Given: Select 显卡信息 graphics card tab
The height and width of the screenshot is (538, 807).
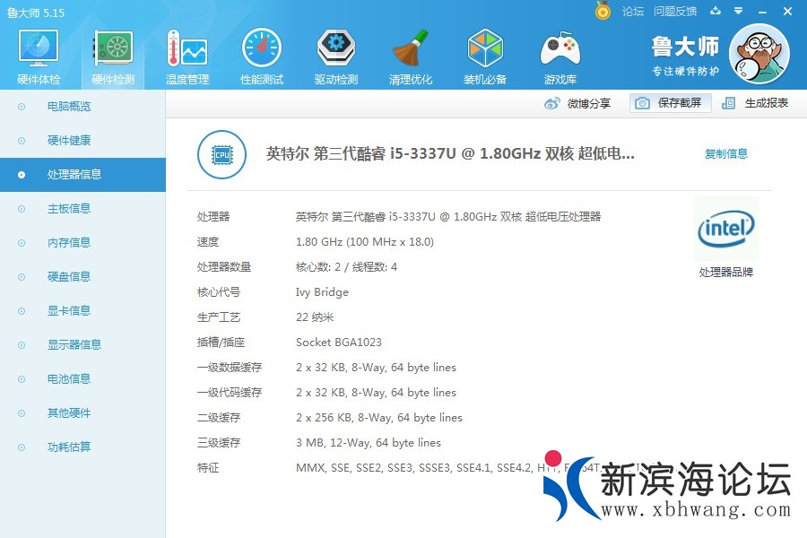Looking at the screenshot, I should [x=69, y=311].
